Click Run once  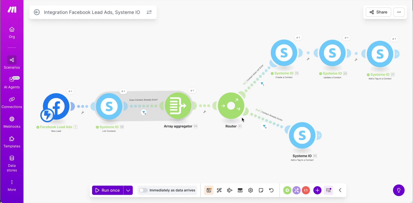tap(107, 190)
